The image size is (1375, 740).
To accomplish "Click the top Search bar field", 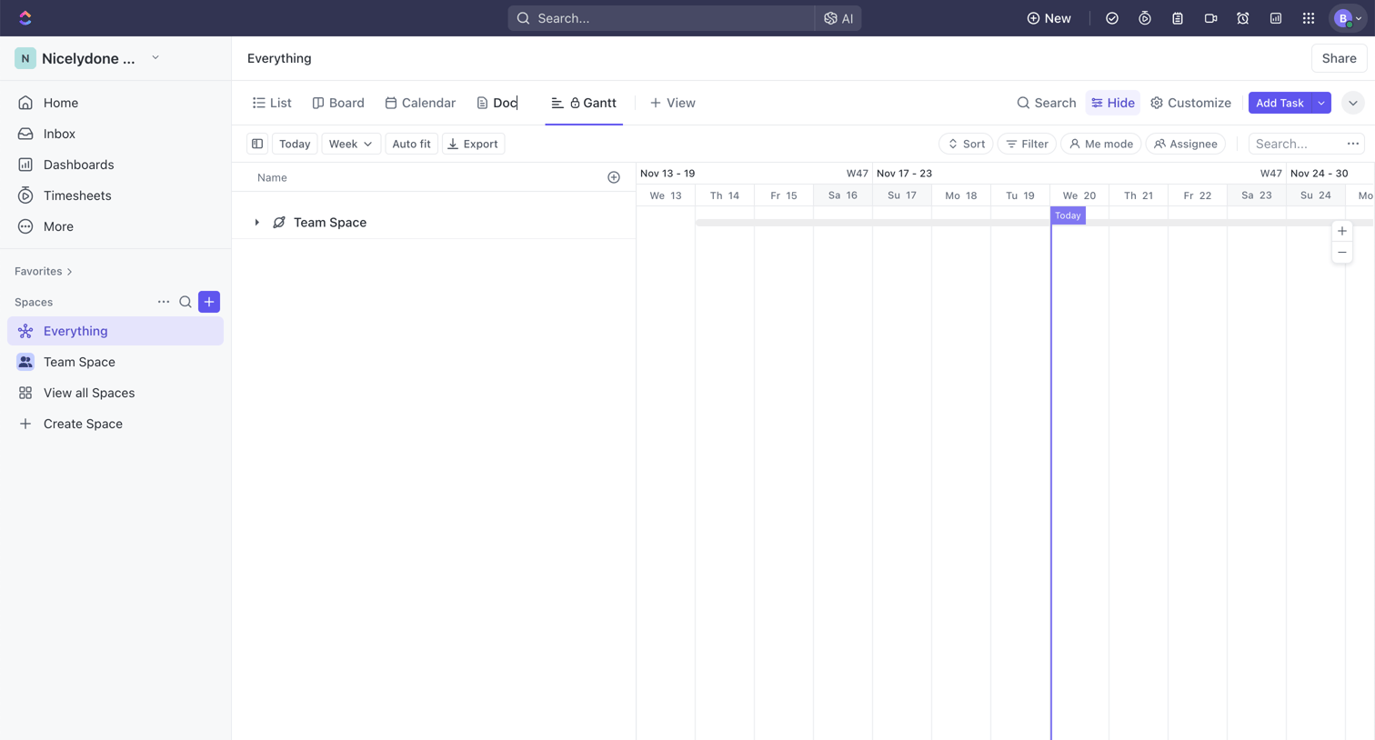I will click(x=662, y=18).
